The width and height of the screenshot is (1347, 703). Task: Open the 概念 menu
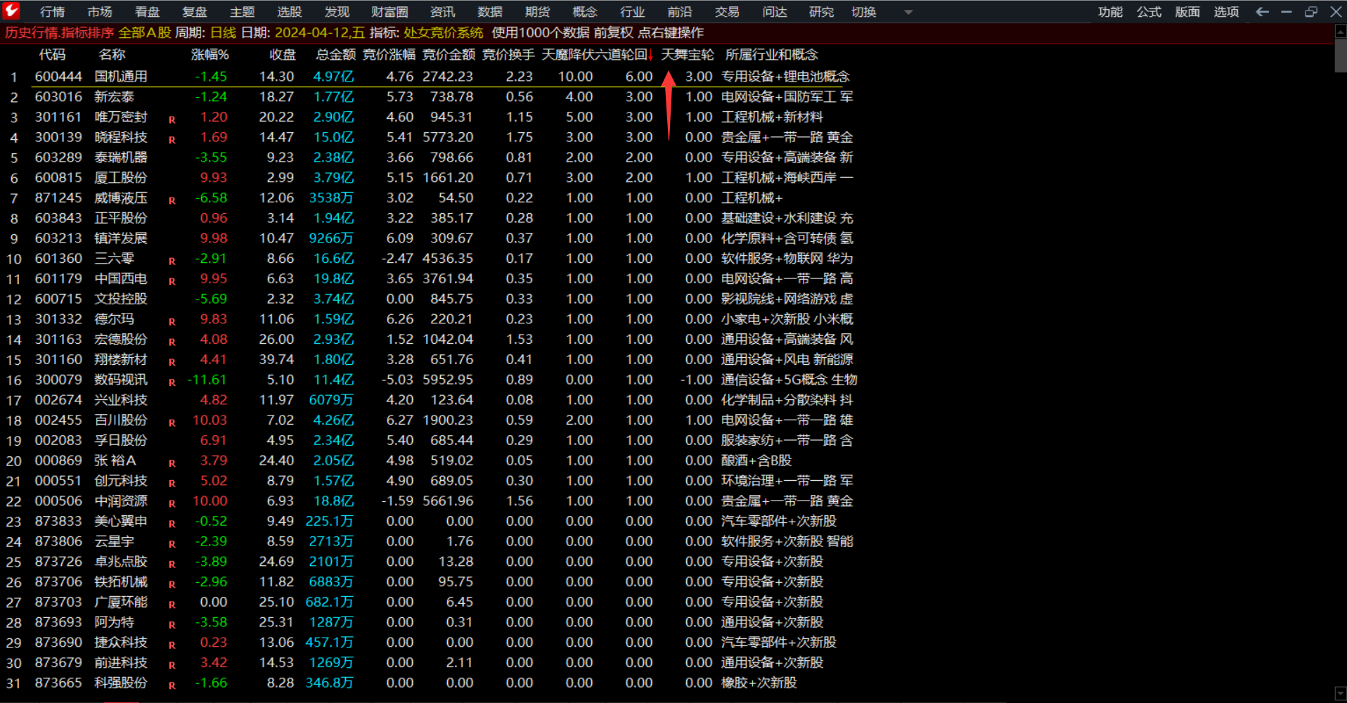(585, 12)
